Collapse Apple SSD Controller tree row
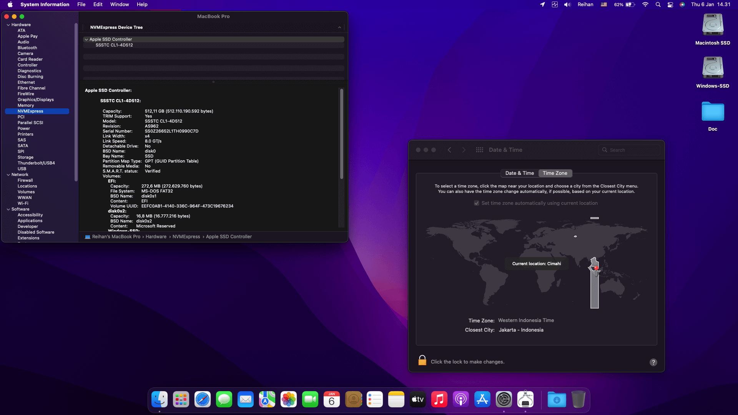738x415 pixels. click(x=86, y=39)
